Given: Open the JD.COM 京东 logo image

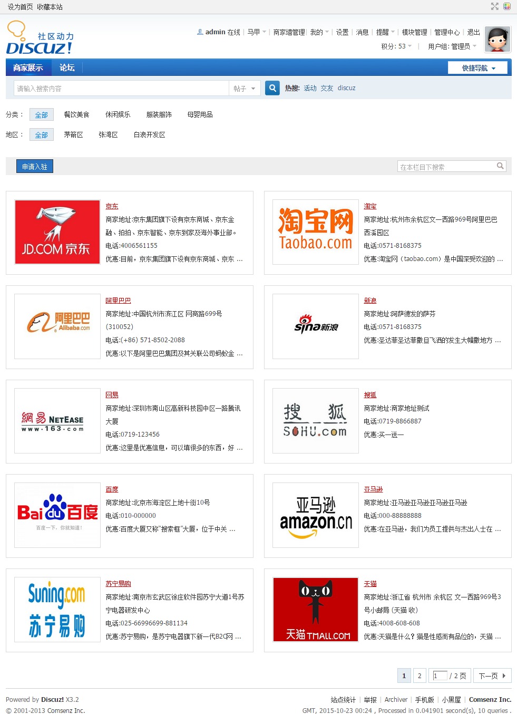Looking at the screenshot, I should pyautogui.click(x=57, y=232).
